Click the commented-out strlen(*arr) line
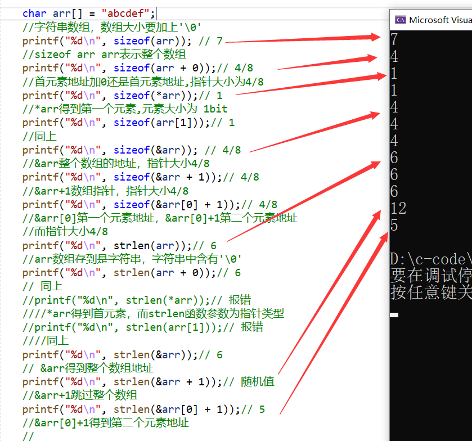This screenshot has height=441, width=472. (137, 300)
